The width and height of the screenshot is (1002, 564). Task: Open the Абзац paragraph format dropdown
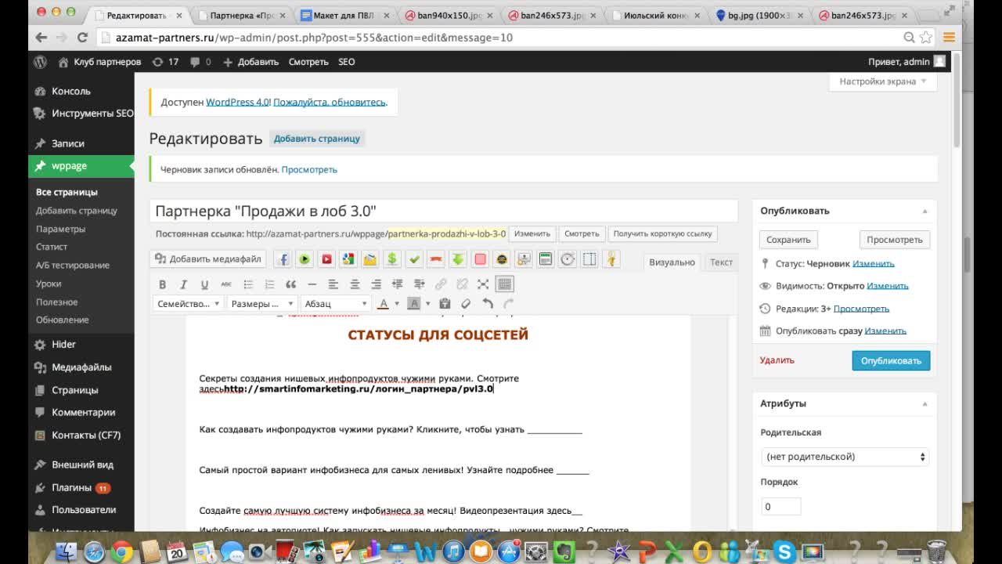pyautogui.click(x=336, y=304)
